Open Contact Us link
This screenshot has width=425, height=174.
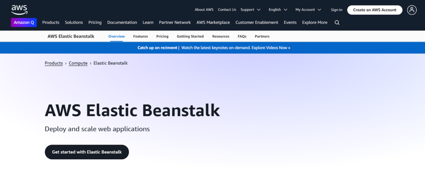(x=227, y=10)
